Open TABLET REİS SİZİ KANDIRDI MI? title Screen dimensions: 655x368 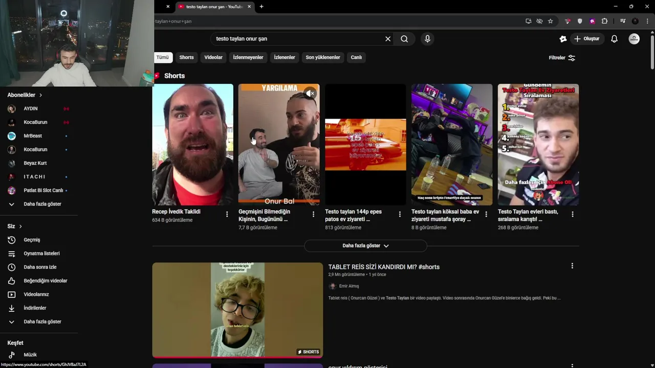click(x=384, y=267)
